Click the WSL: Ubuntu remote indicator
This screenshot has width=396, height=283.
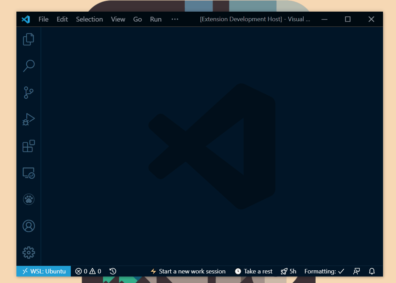44,271
